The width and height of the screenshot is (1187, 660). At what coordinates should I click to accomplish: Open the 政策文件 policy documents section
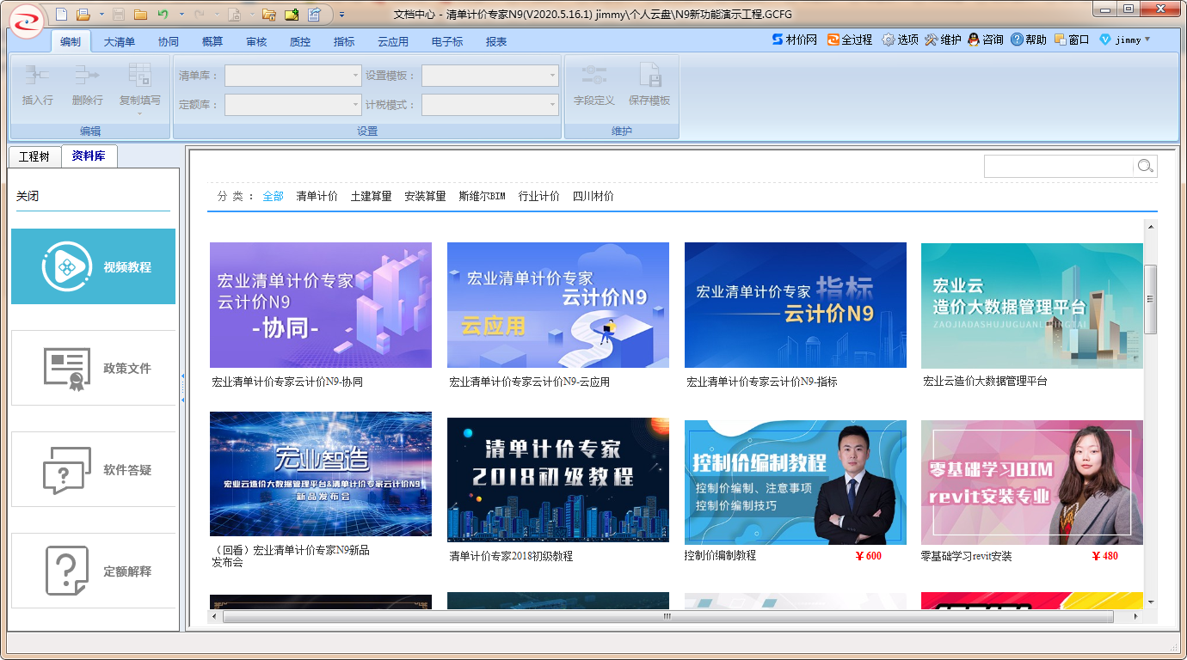click(93, 368)
